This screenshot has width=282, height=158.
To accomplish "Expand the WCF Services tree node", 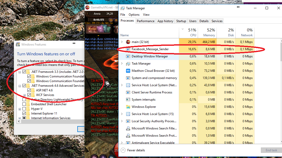I will coord(25,95).
